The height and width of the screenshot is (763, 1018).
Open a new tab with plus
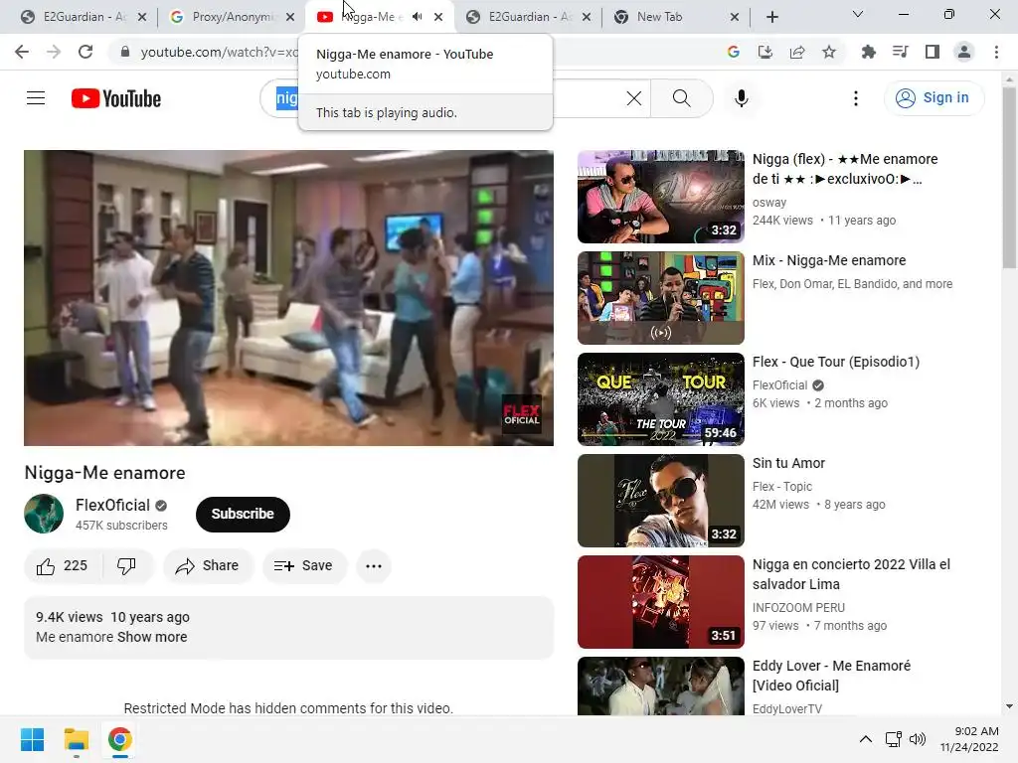pyautogui.click(x=771, y=17)
